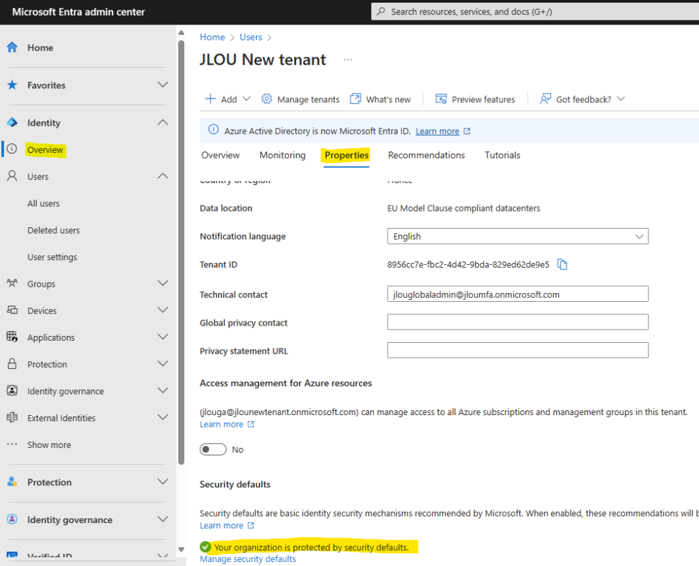Open the Add dropdown arrow
699x566 pixels.
coord(246,98)
